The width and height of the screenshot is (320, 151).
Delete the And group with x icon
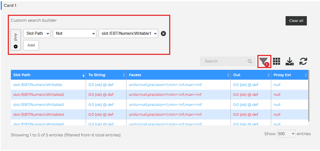pyautogui.click(x=16, y=47)
